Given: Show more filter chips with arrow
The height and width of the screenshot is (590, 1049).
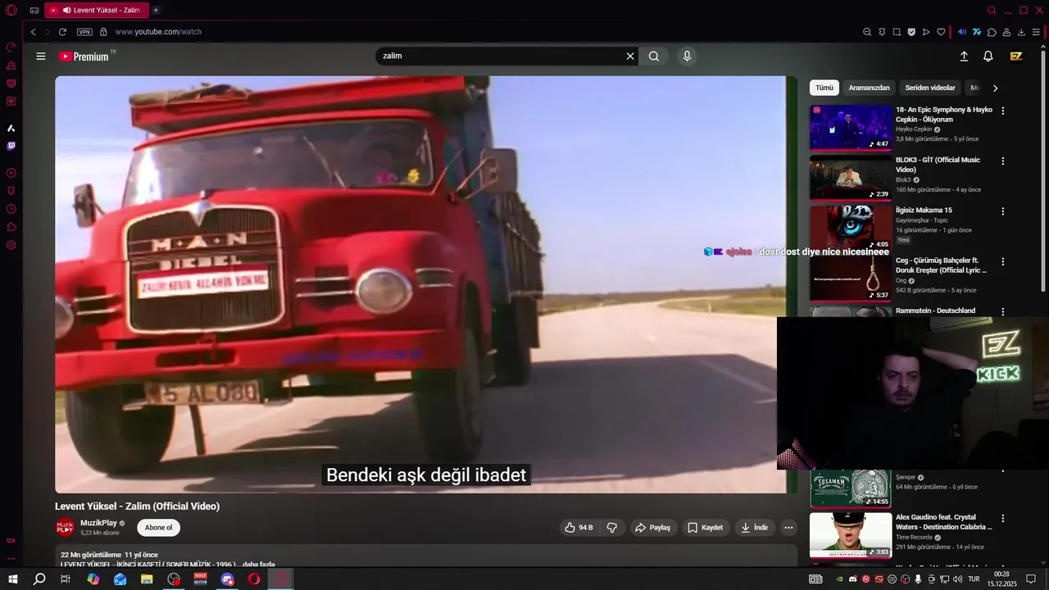Looking at the screenshot, I should 996,88.
